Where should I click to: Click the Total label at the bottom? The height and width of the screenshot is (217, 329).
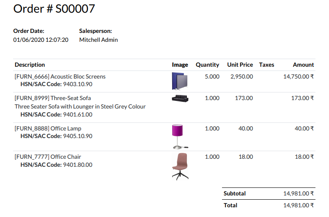230,206
